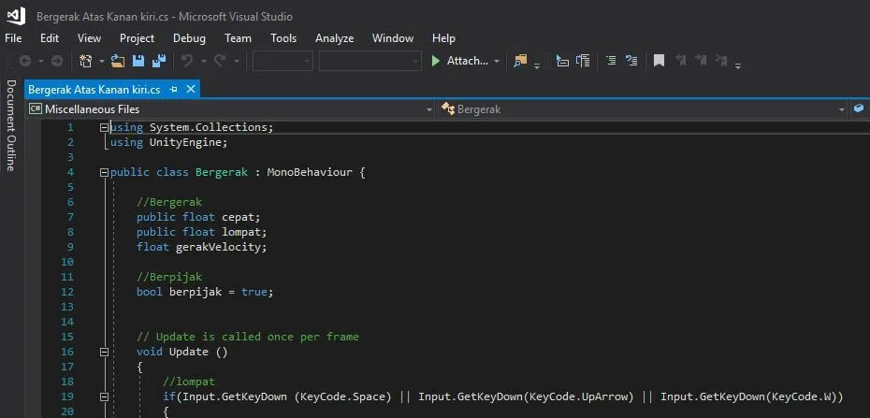Image resolution: width=870 pixels, height=418 pixels.
Task: Open the File menu
Action: tap(13, 38)
